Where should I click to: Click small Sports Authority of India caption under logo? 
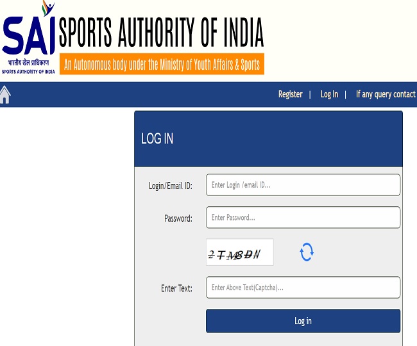point(28,71)
